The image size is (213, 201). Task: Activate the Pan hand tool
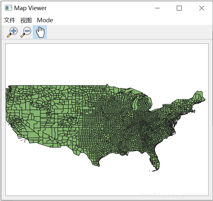(x=40, y=32)
